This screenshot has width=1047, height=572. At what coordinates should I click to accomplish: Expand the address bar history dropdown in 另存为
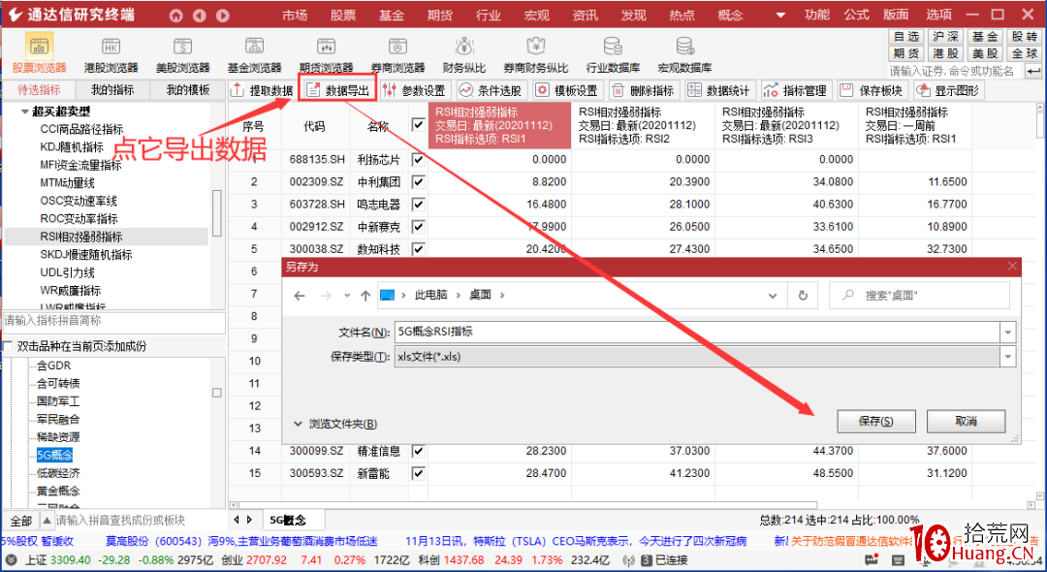point(773,296)
